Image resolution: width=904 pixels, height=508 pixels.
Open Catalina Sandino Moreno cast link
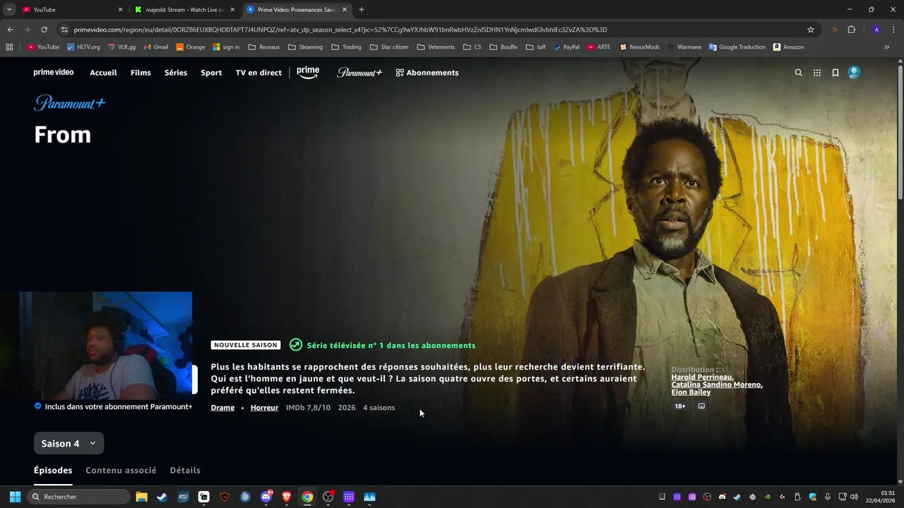[x=717, y=385]
